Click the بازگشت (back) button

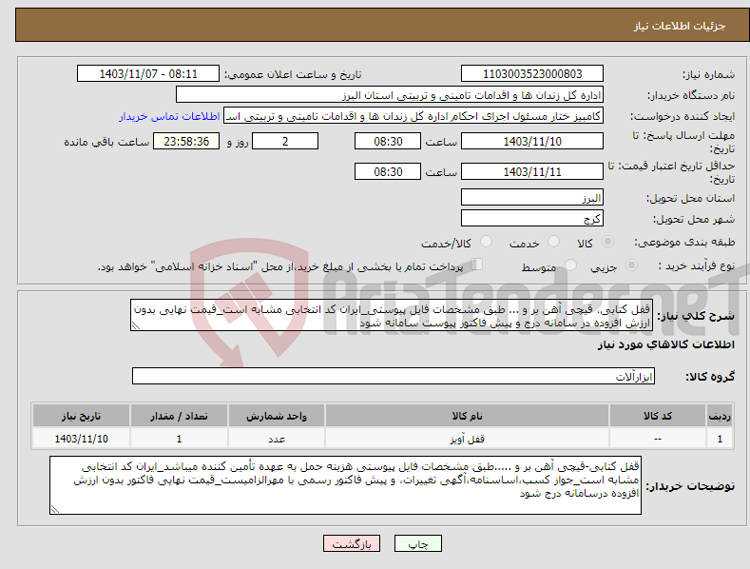point(352,544)
